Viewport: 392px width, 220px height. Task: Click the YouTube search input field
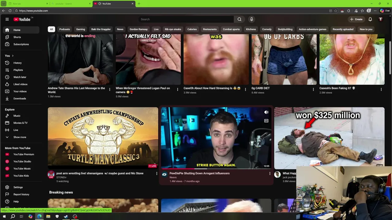(186, 19)
